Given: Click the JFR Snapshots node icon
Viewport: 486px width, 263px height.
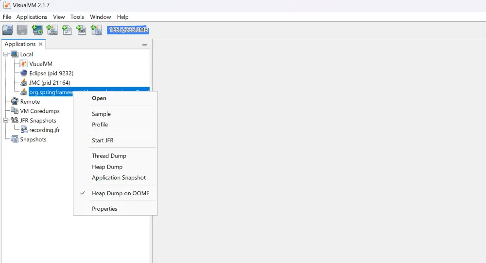Looking at the screenshot, I should click(x=15, y=120).
